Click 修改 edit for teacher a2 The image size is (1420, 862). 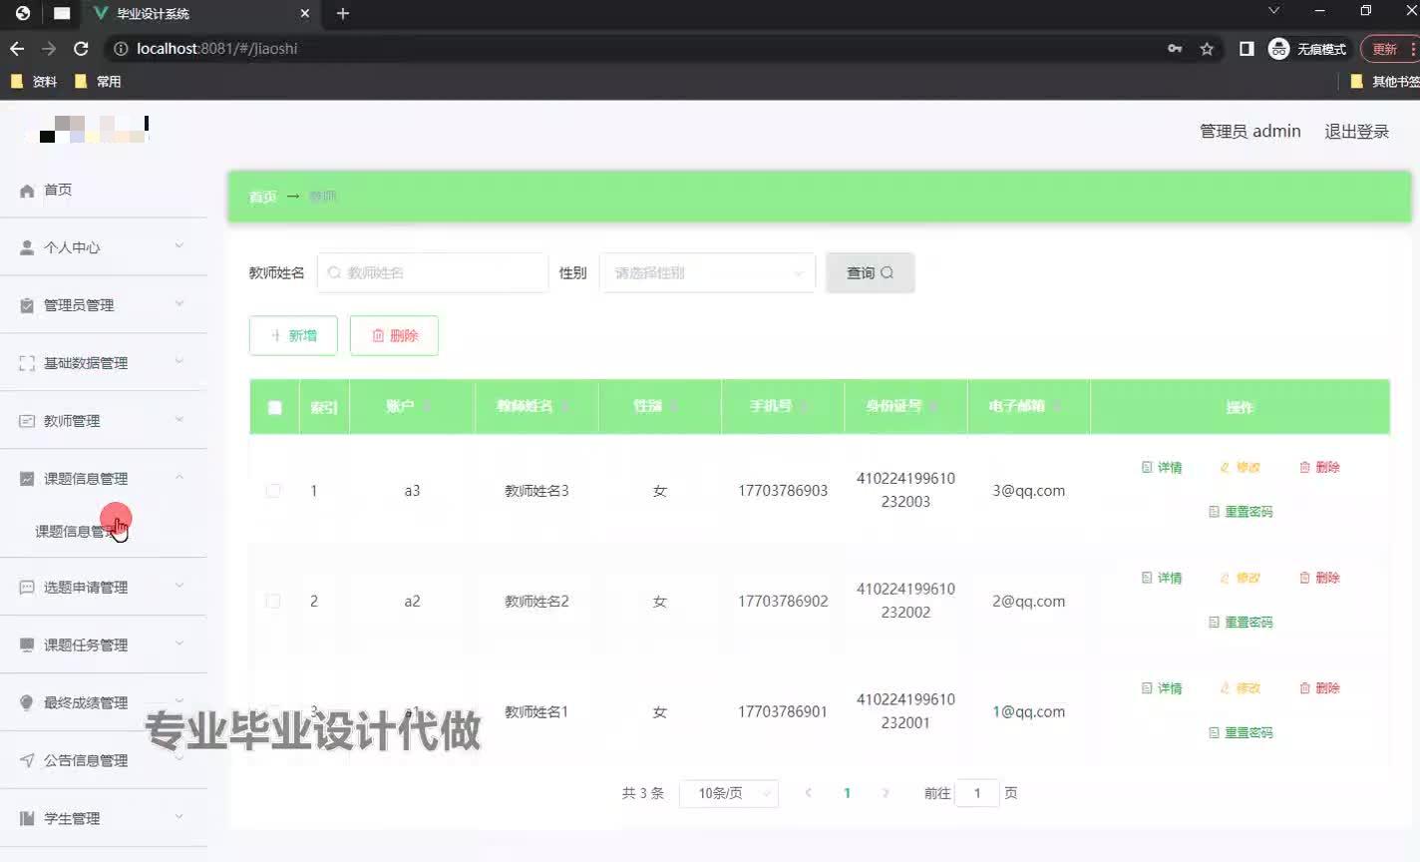click(1241, 578)
